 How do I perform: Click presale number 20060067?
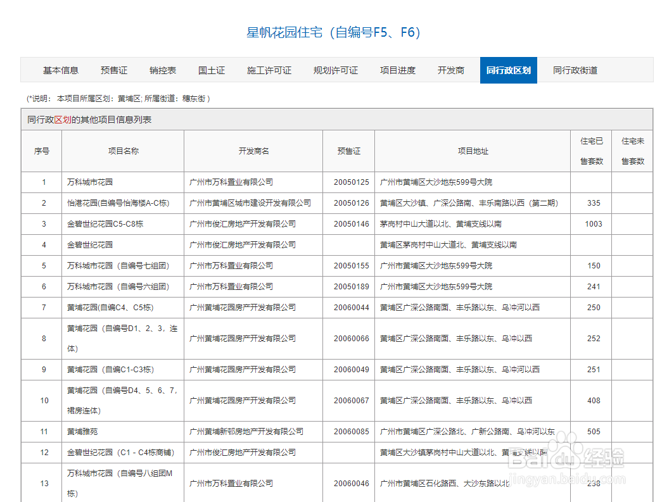click(351, 400)
